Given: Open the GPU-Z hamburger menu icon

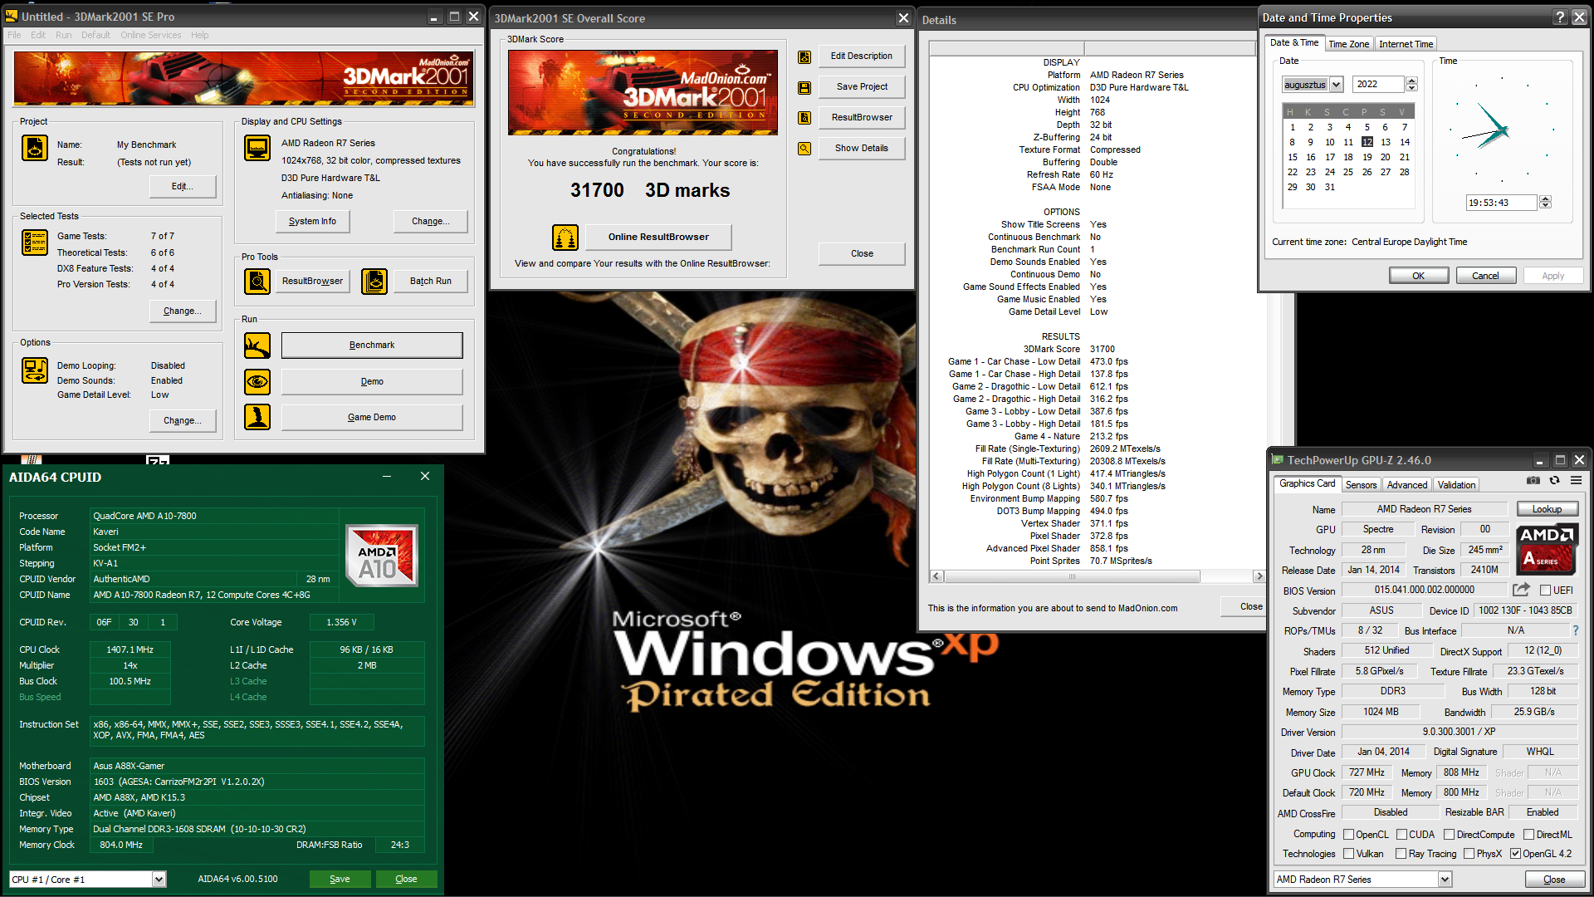Looking at the screenshot, I should pyautogui.click(x=1576, y=481).
